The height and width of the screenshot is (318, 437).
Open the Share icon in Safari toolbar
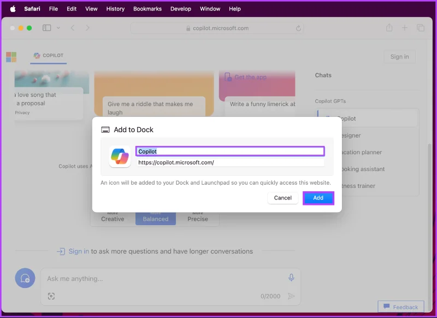pos(389,27)
